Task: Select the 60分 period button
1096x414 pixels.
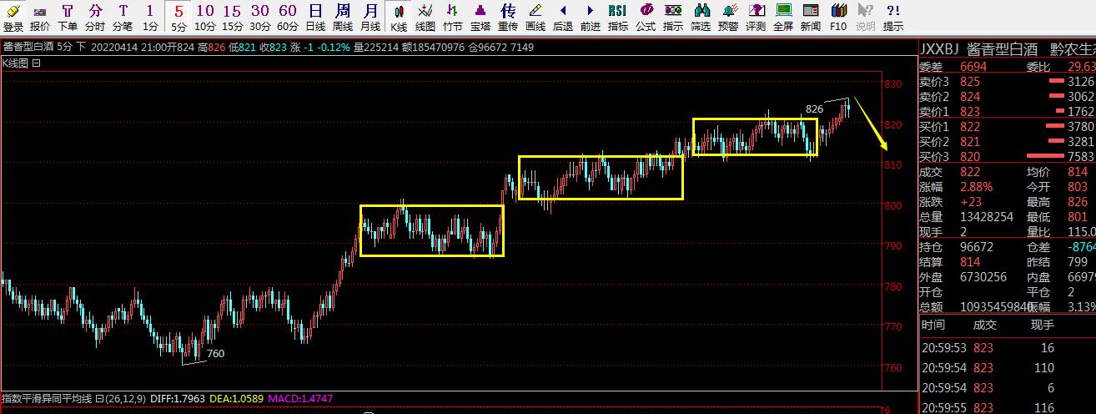Action: (x=288, y=17)
